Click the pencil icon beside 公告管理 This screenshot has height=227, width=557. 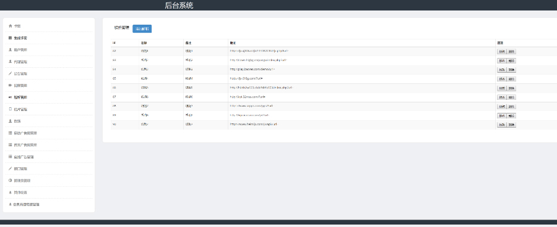11,73
